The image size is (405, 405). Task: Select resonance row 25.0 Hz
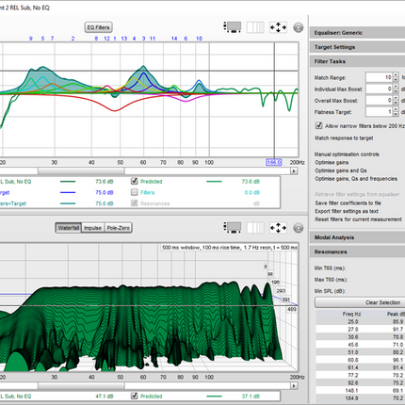[x=360, y=322]
